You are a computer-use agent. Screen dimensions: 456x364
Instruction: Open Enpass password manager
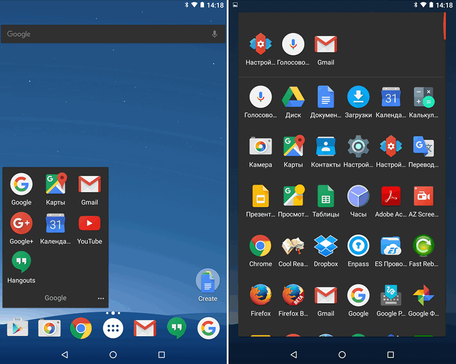(x=359, y=246)
